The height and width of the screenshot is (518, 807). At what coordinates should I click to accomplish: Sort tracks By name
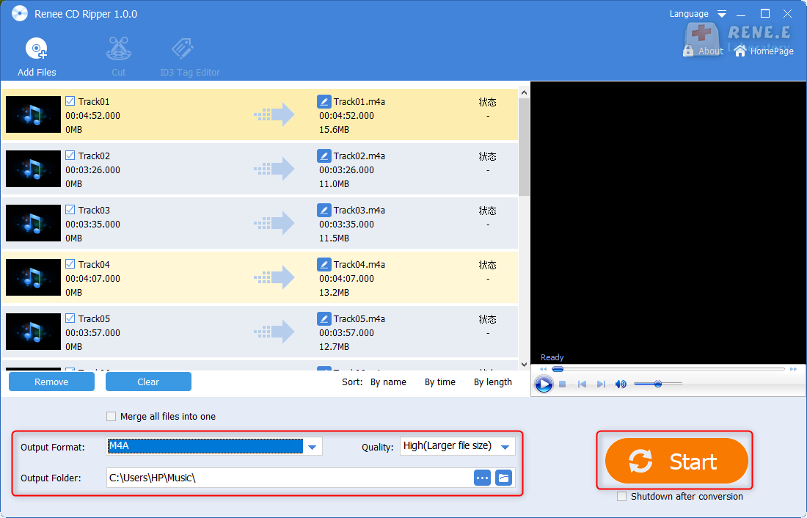[388, 382]
